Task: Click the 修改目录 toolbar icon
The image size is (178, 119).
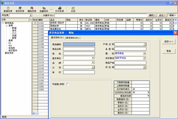Action: click(x=20, y=8)
